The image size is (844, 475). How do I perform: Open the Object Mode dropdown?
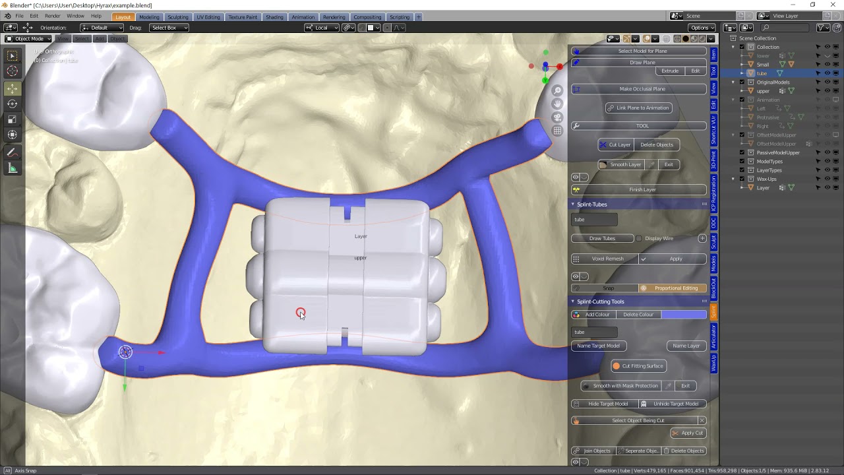28,39
